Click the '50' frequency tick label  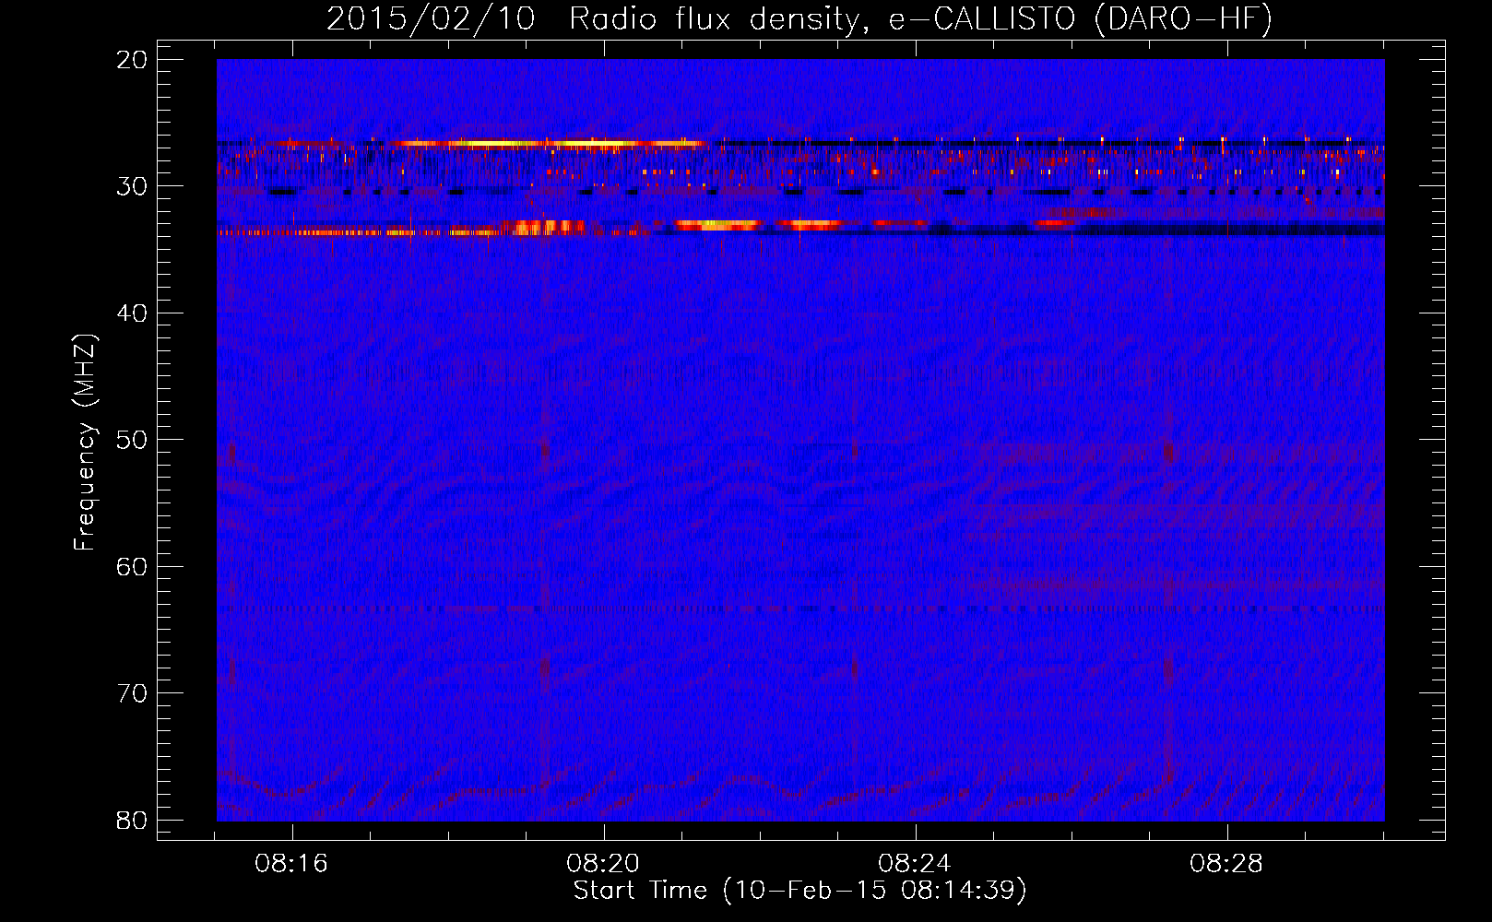click(133, 440)
